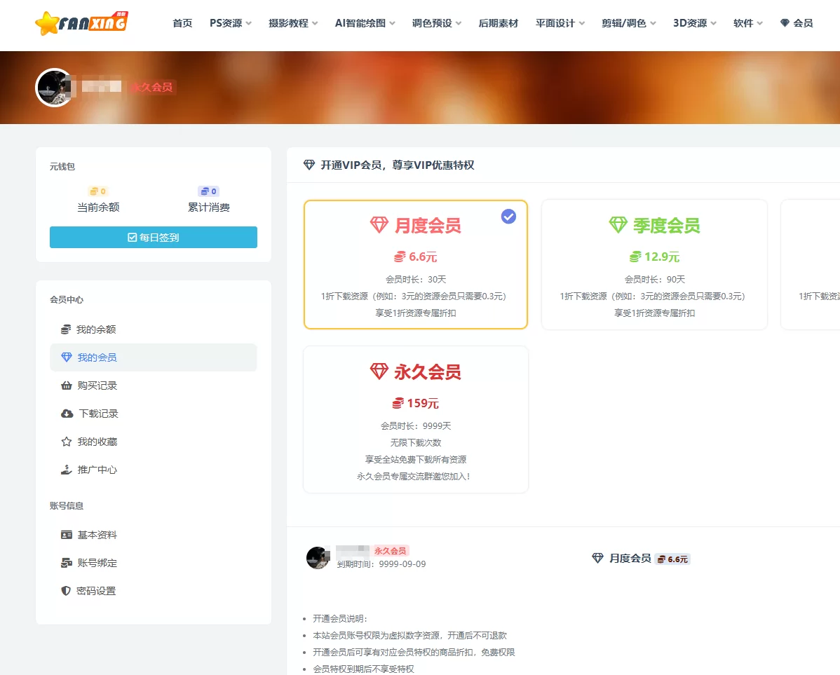This screenshot has height=675, width=840.
Task: Click the red diamond icon on 永久会员
Action: [x=379, y=371]
